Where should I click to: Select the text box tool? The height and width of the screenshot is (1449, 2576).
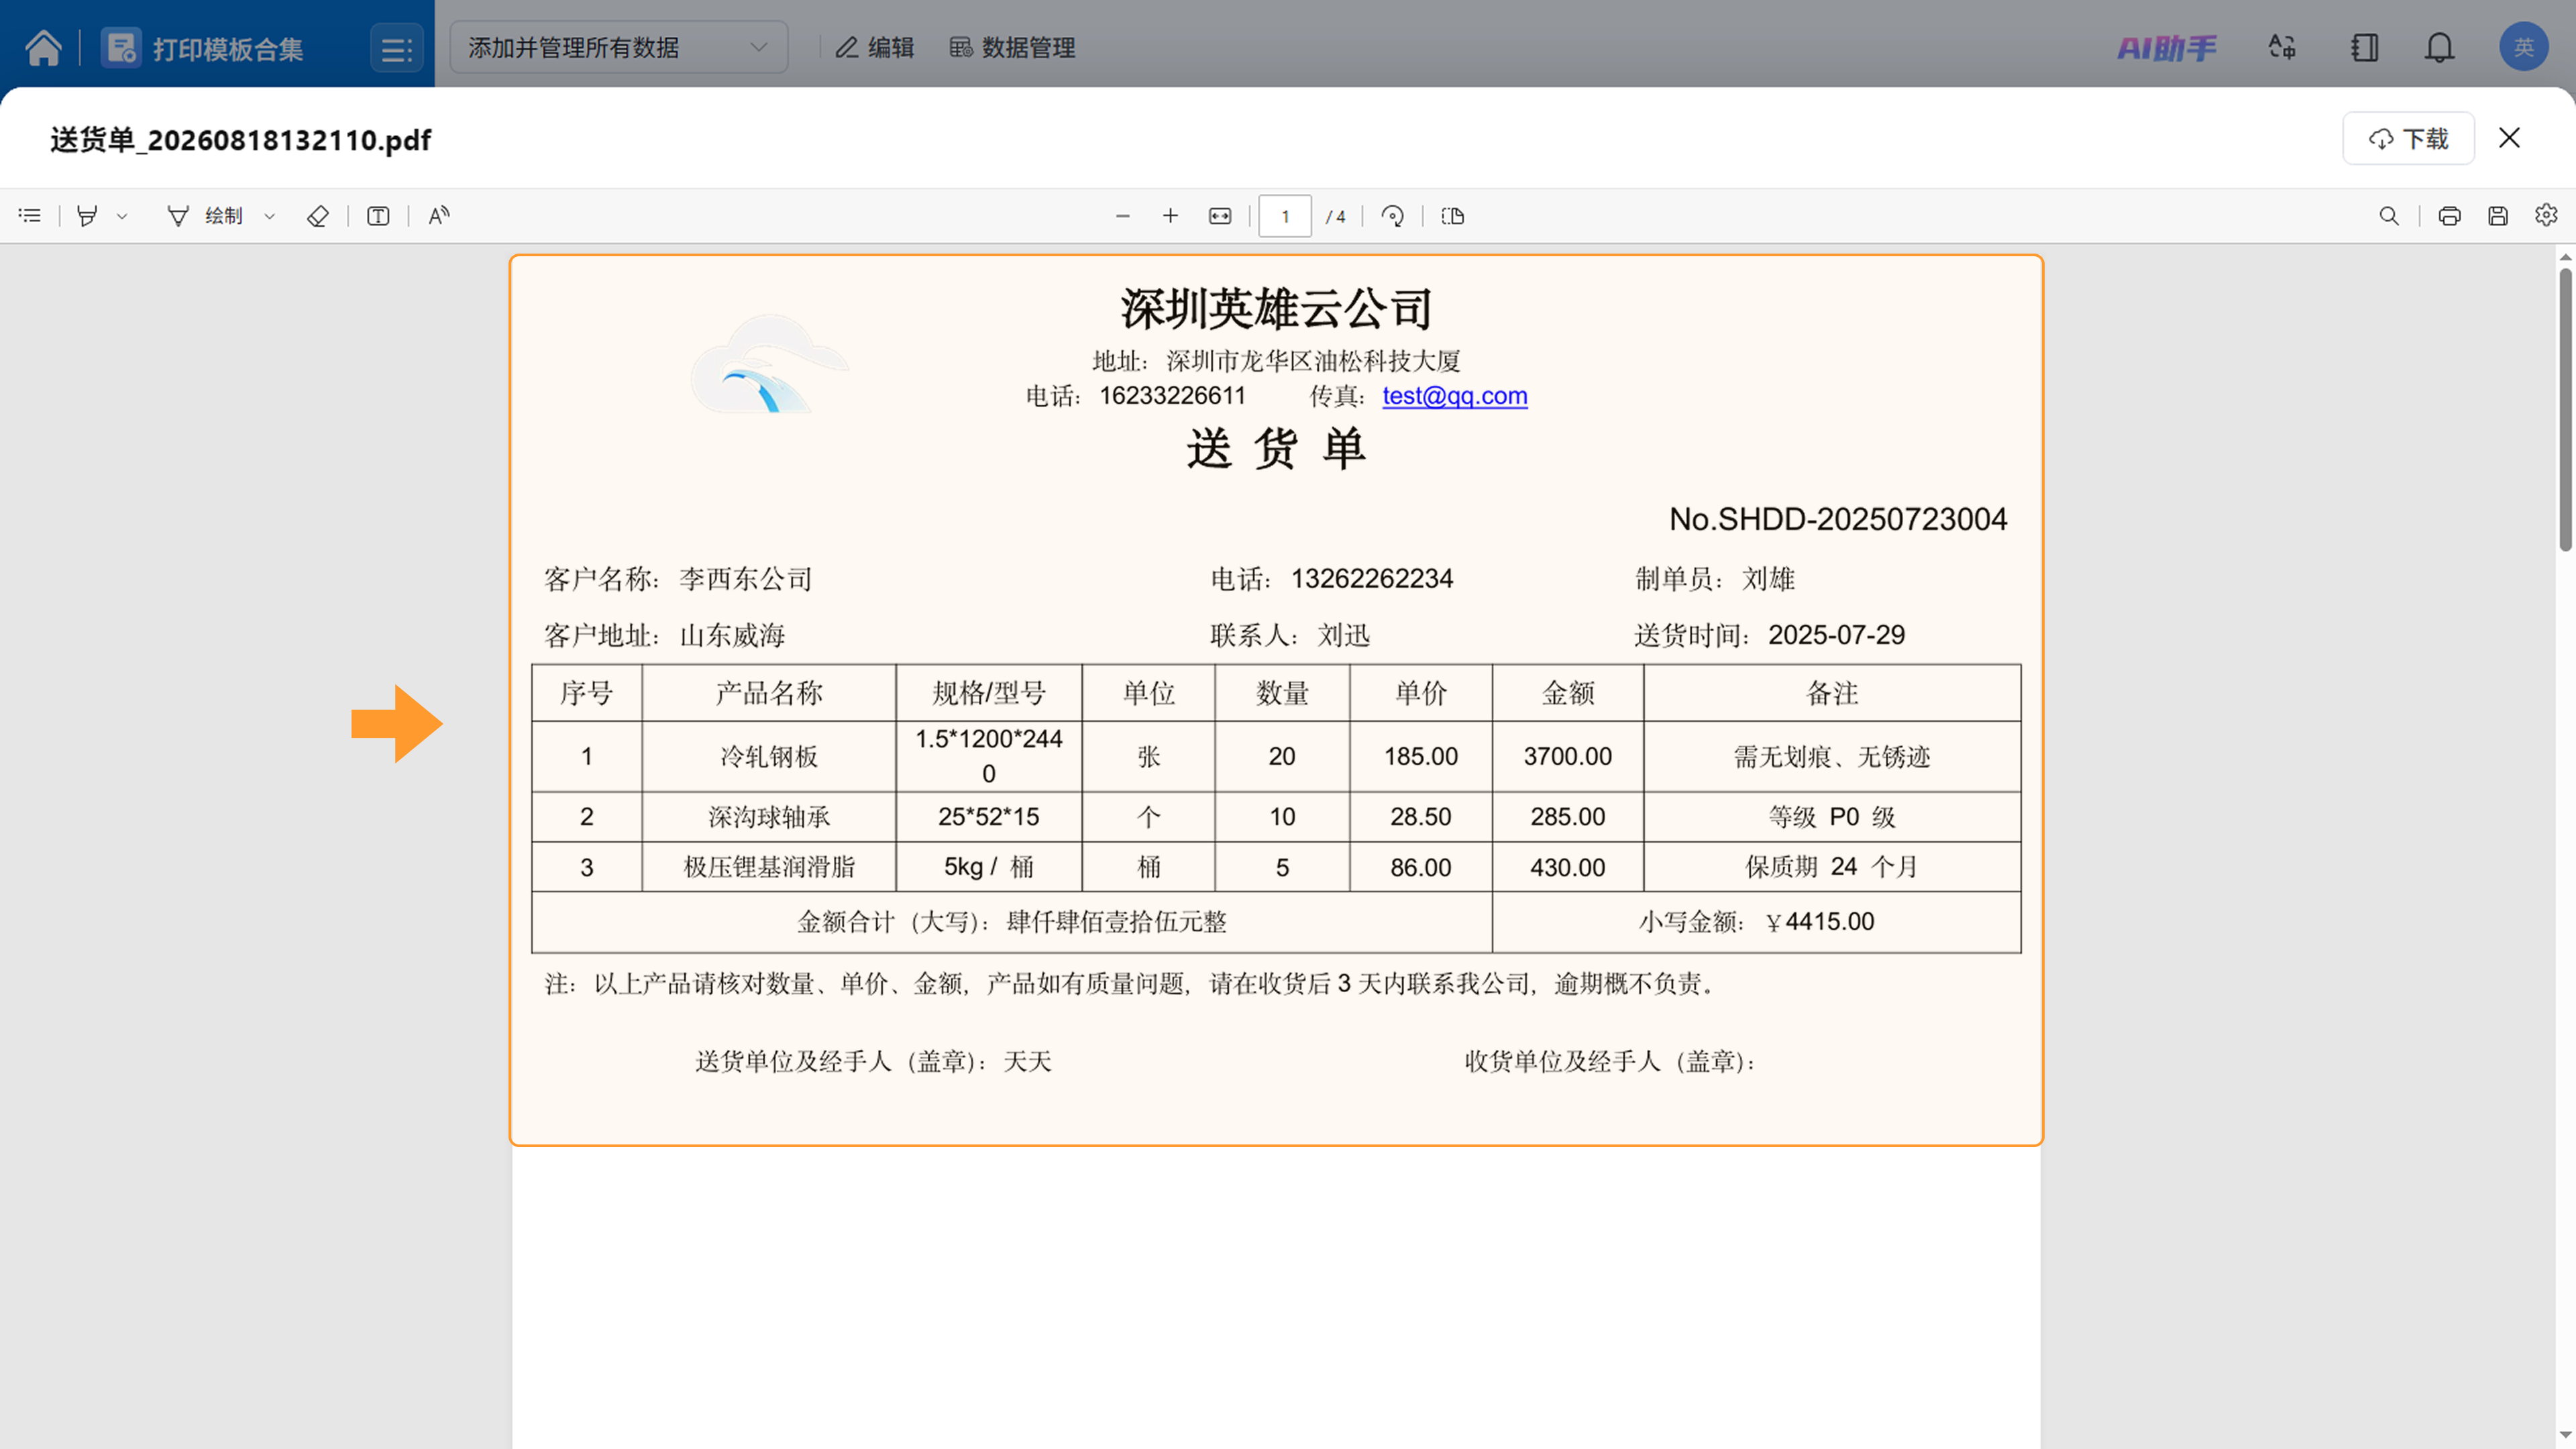(378, 216)
